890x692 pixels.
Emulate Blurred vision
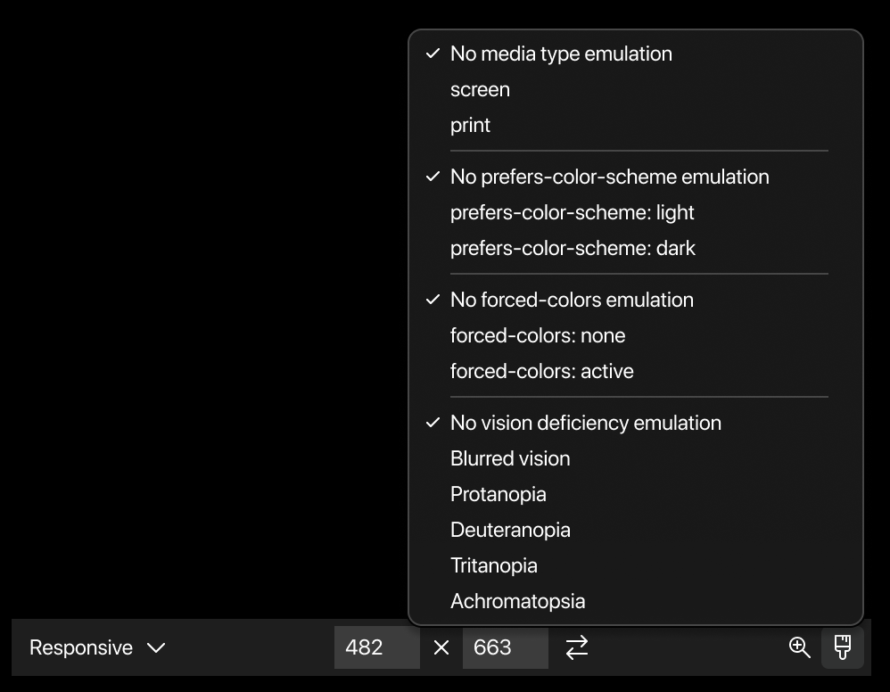(x=636, y=458)
